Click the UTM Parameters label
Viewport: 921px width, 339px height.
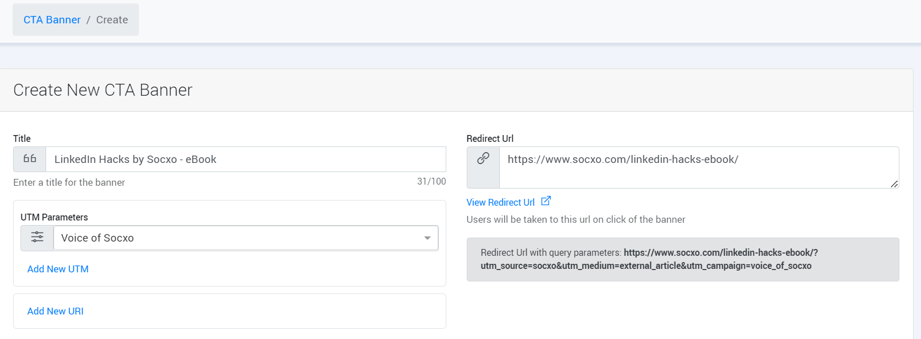point(54,217)
